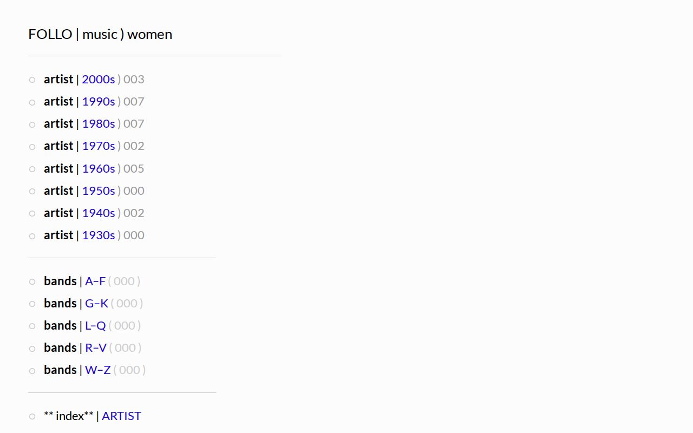Open the ARTIST index link

pyautogui.click(x=121, y=416)
